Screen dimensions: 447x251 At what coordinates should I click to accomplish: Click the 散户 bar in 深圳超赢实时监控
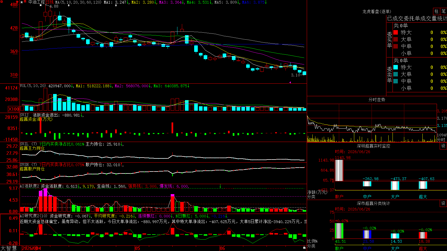point(339,170)
